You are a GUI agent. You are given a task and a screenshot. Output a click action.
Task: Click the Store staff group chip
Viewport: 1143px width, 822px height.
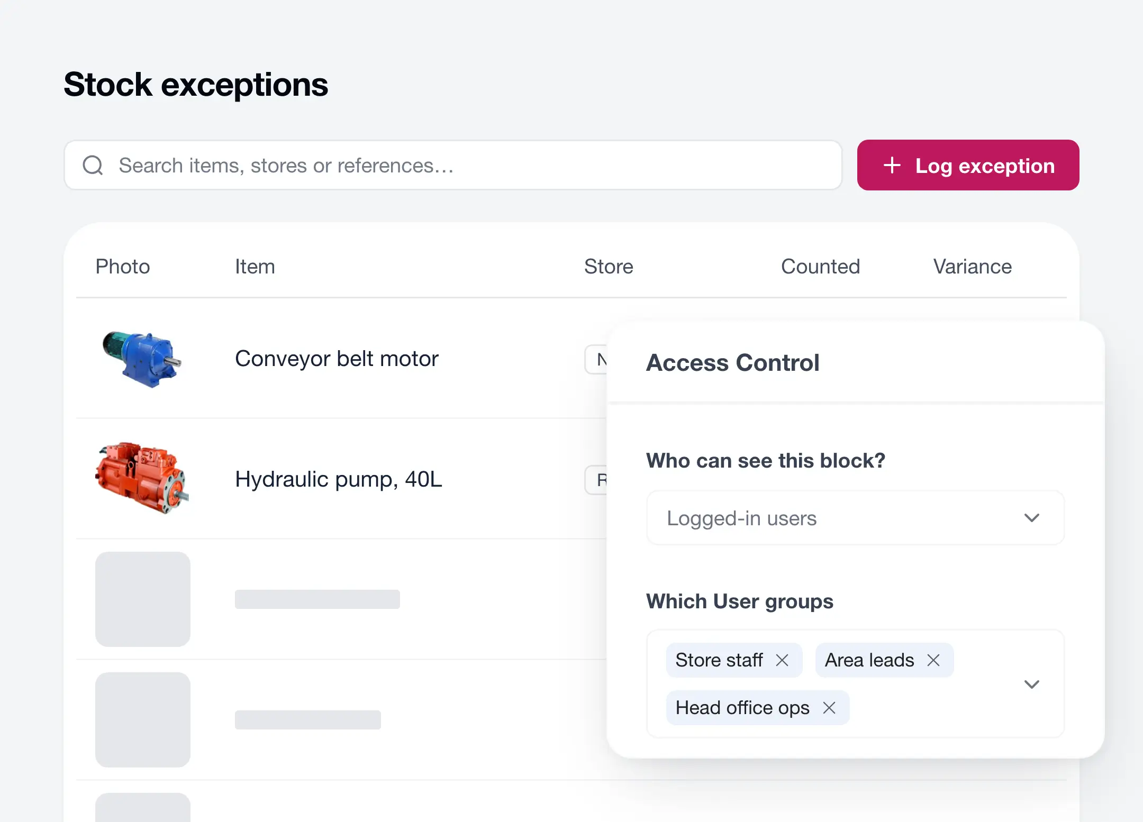pyautogui.click(x=719, y=660)
